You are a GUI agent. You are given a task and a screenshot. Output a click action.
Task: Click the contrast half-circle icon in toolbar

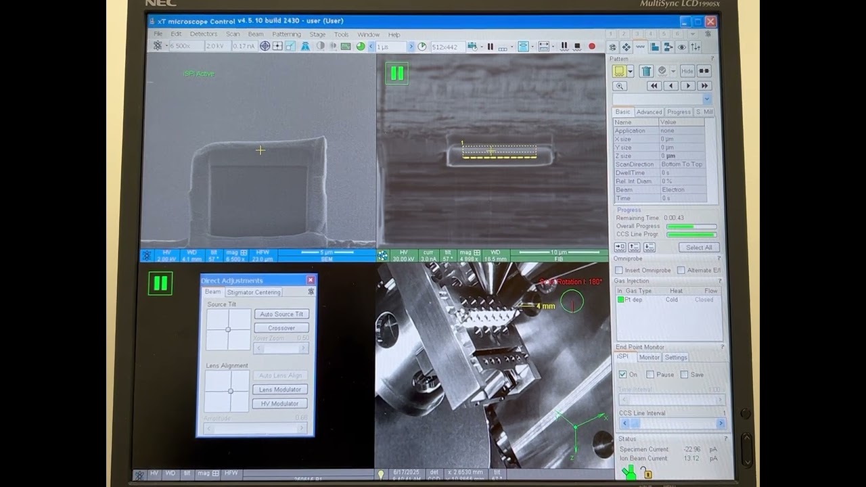click(x=321, y=46)
